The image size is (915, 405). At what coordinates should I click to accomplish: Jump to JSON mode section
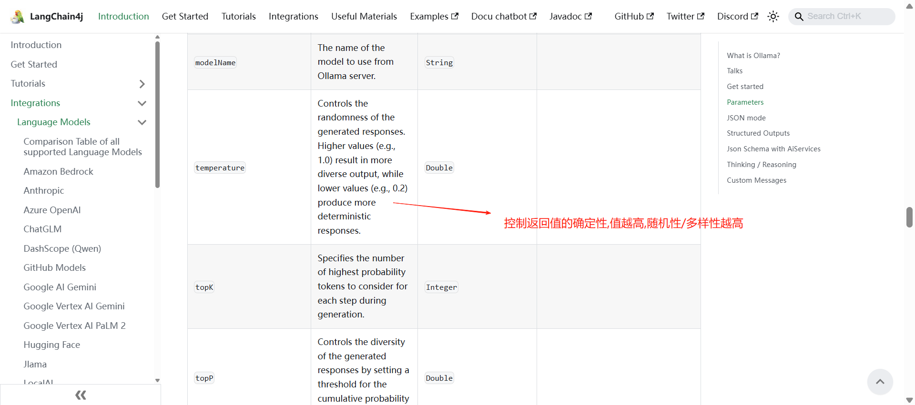[x=746, y=118]
